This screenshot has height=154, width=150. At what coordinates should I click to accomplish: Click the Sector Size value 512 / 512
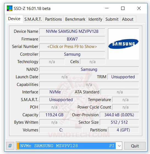119,122
